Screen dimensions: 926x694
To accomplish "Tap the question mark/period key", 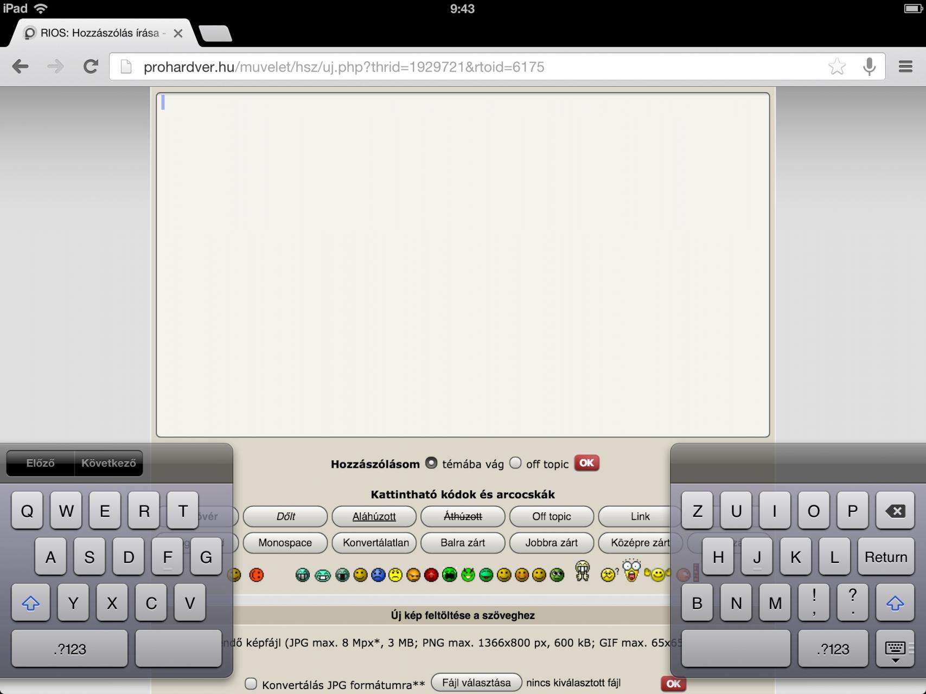I will pos(852,603).
